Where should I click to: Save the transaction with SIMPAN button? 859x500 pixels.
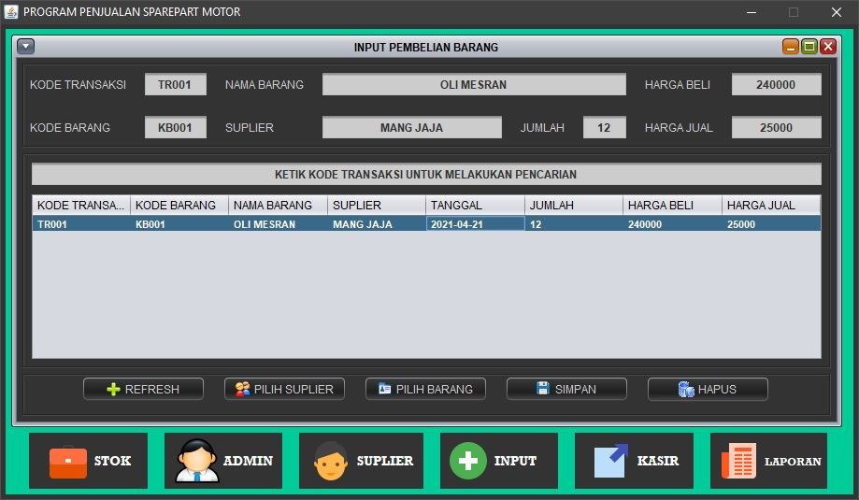(x=566, y=389)
